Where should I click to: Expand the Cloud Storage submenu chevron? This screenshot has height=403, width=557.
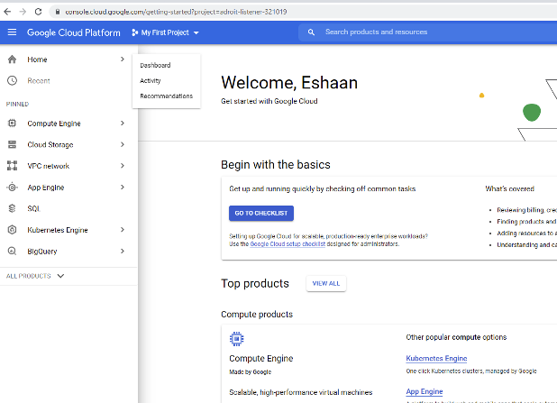coord(123,144)
